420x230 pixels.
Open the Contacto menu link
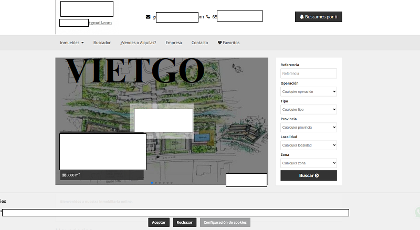199,43
